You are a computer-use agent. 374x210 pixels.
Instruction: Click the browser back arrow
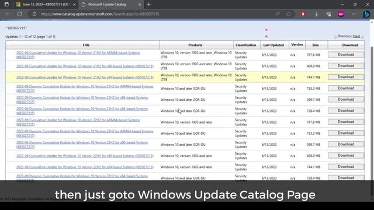8,14
